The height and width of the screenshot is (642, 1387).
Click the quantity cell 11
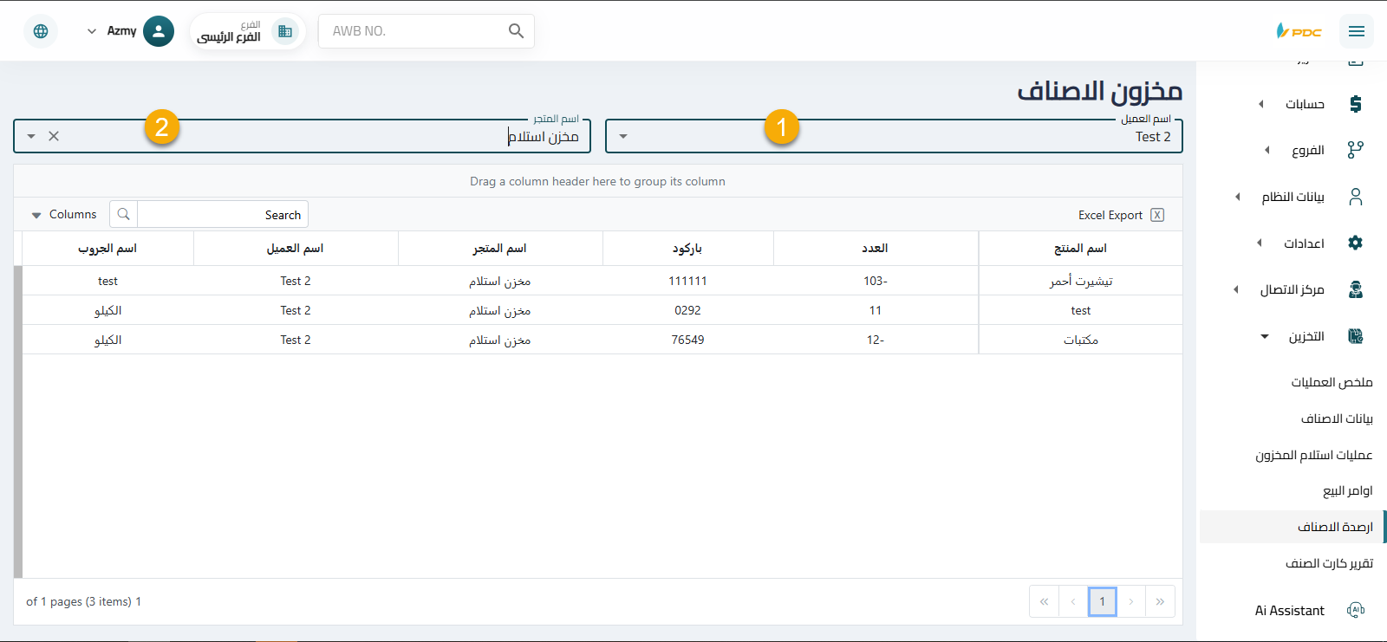pos(876,310)
